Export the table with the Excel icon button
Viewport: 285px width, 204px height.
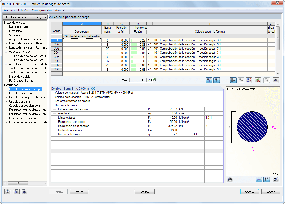[x=258, y=80]
